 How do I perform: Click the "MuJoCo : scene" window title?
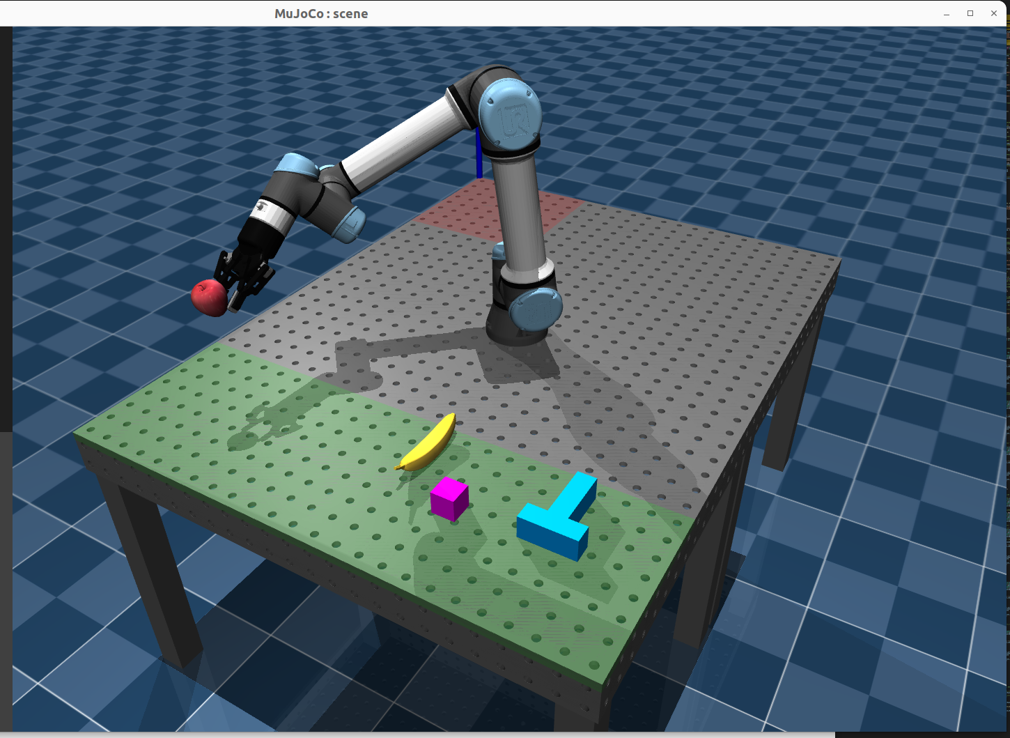(x=321, y=13)
